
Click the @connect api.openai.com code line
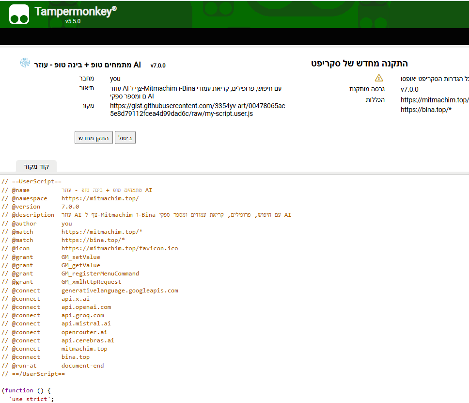pos(56,307)
